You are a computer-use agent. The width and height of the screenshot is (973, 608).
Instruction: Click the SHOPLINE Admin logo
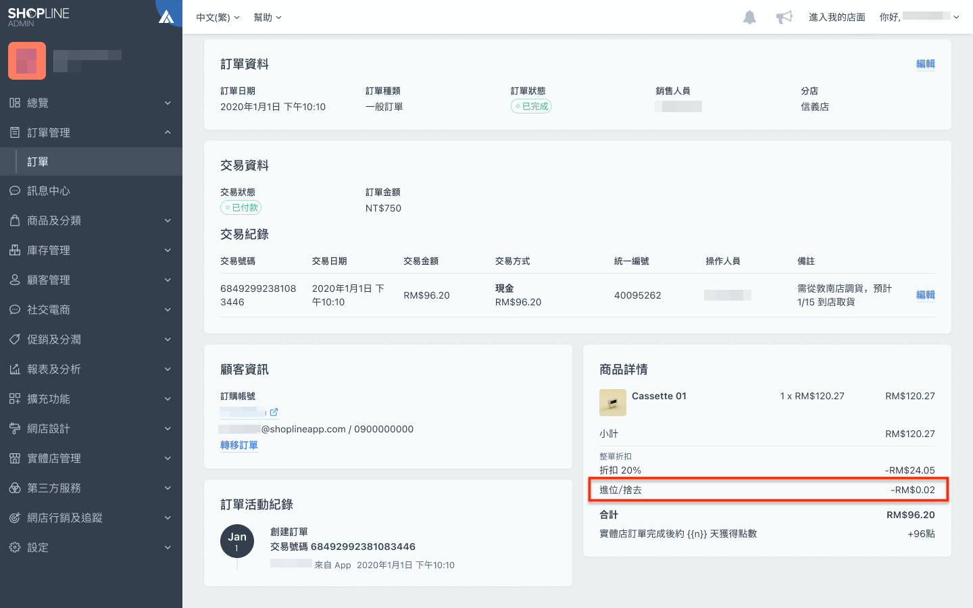[x=39, y=17]
